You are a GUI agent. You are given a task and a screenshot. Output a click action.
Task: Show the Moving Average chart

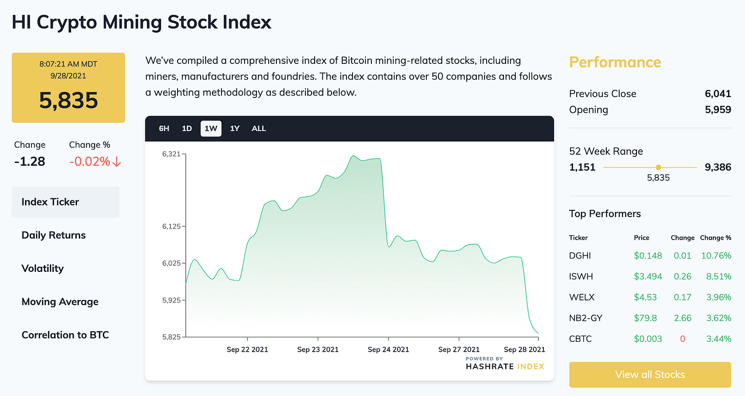tap(60, 301)
